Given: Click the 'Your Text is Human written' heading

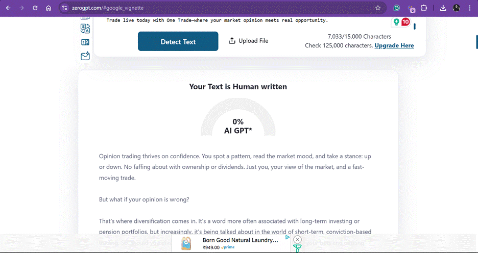Looking at the screenshot, I should [238, 87].
